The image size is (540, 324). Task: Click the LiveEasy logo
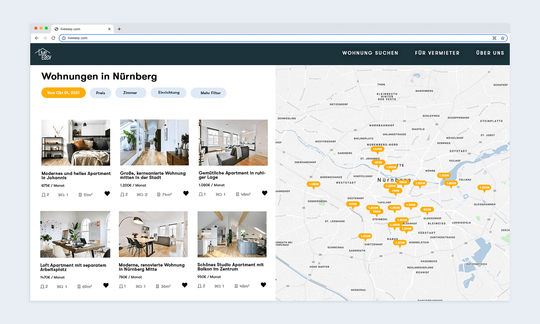(x=43, y=54)
